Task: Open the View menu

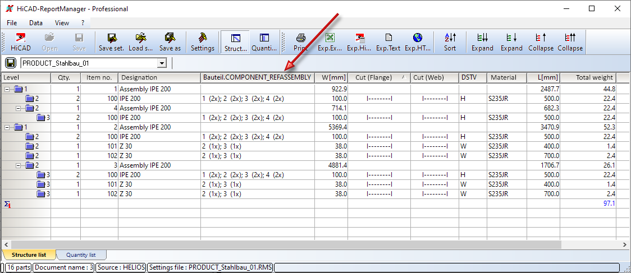Action: pos(62,23)
